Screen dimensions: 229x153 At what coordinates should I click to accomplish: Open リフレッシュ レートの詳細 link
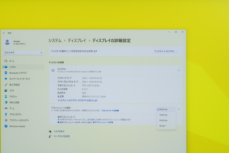tap(110, 111)
